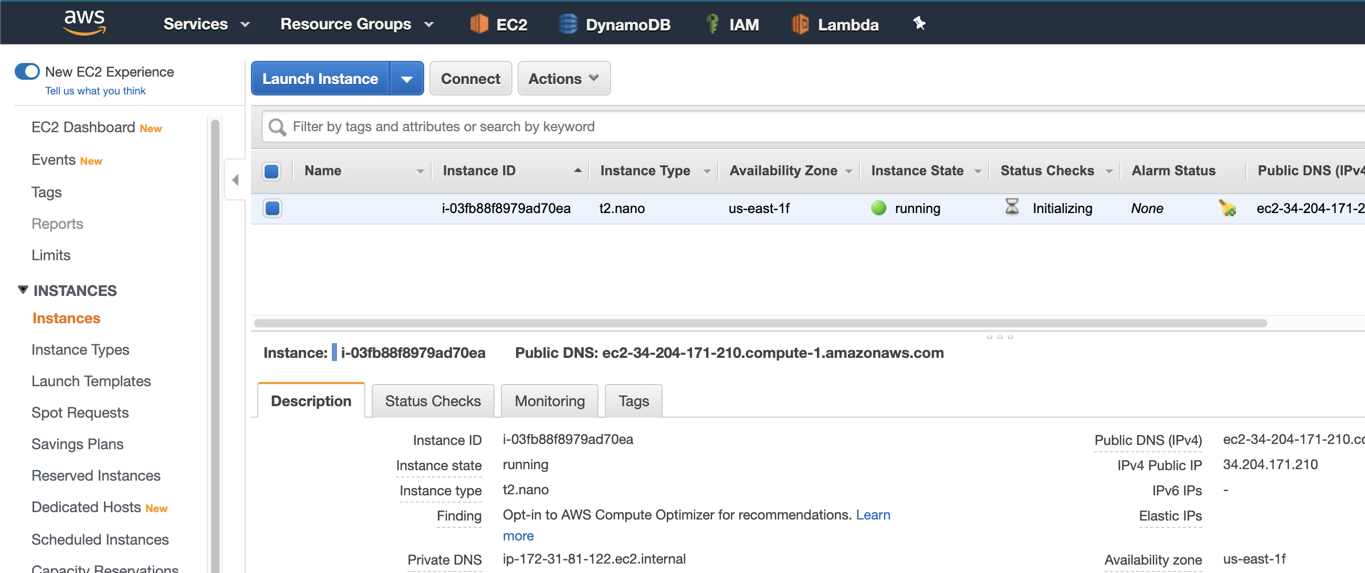Toggle the New EC2 Experience switch
This screenshot has height=573, width=1365.
click(x=27, y=71)
